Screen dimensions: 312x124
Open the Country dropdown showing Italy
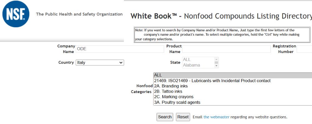coord(100,63)
